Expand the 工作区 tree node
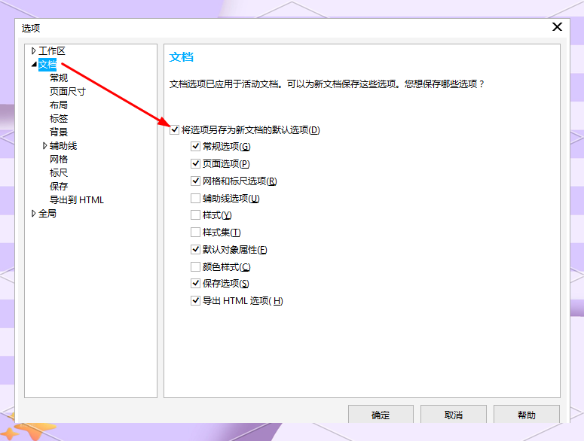The image size is (584, 441). pos(33,50)
